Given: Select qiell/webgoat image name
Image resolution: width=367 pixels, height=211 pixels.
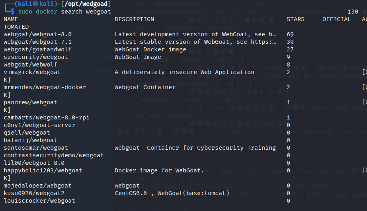Looking at the screenshot, I should pyautogui.click(x=27, y=133).
